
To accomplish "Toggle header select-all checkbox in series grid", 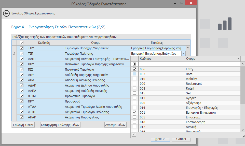I will click(22, 43).
